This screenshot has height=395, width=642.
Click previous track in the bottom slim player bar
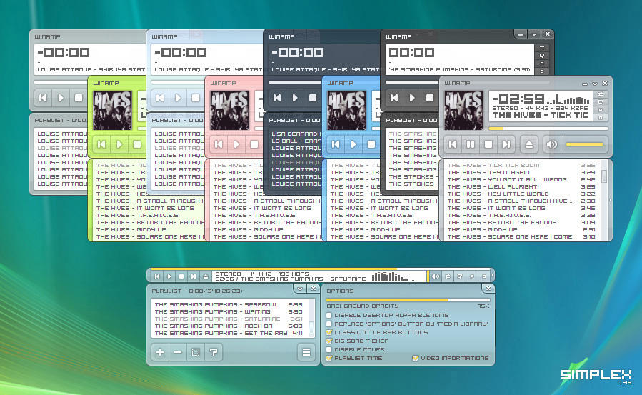pyautogui.click(x=157, y=276)
